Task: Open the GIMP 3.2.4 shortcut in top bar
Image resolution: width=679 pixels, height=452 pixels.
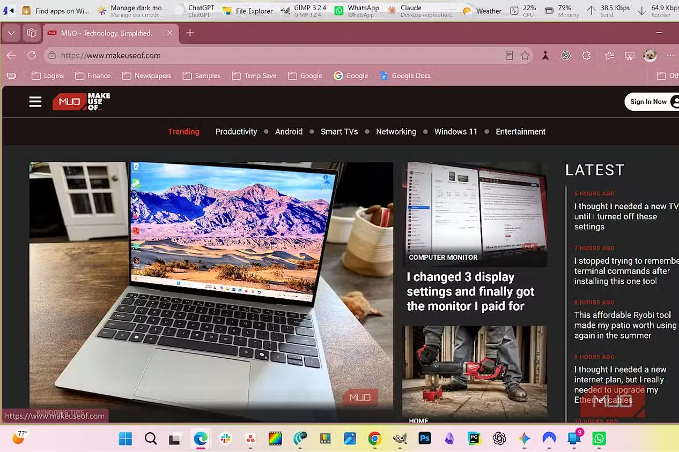Action: (x=303, y=11)
